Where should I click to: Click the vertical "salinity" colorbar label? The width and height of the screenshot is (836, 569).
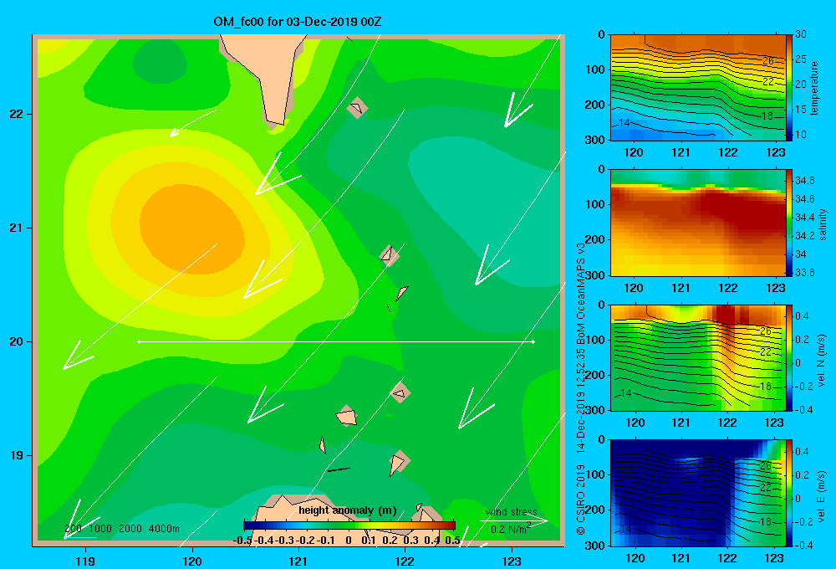click(823, 224)
